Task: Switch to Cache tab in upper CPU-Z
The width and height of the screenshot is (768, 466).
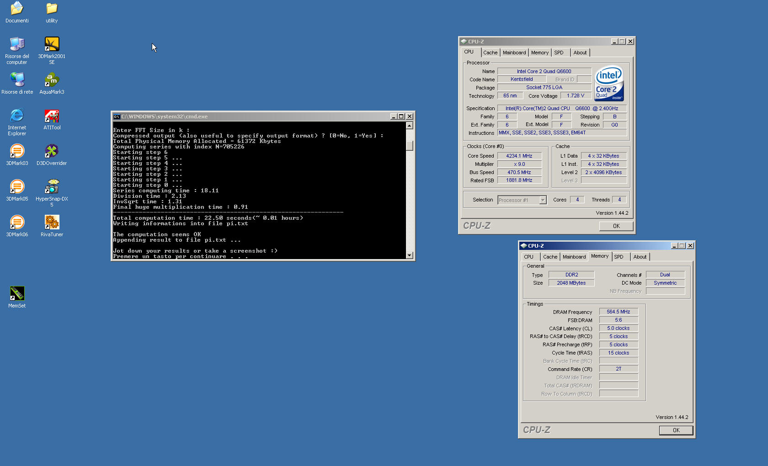Action: 490,53
